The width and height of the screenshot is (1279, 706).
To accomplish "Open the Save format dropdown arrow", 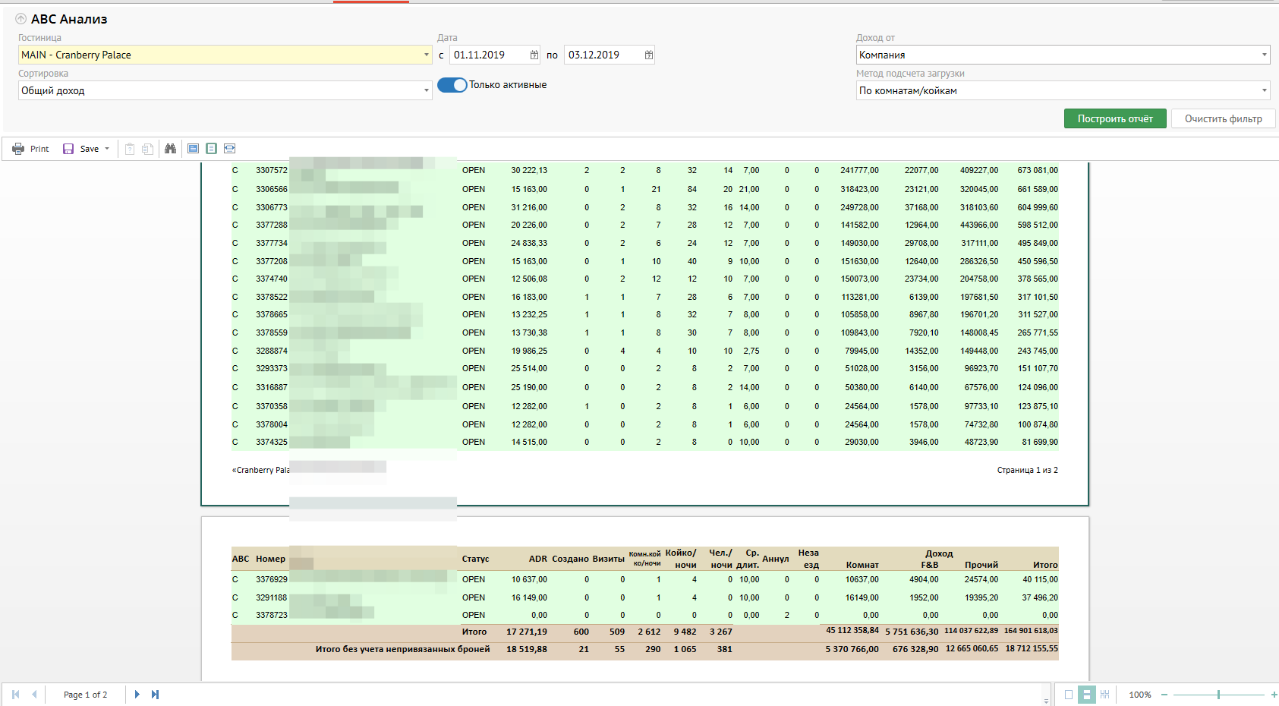I will point(107,149).
